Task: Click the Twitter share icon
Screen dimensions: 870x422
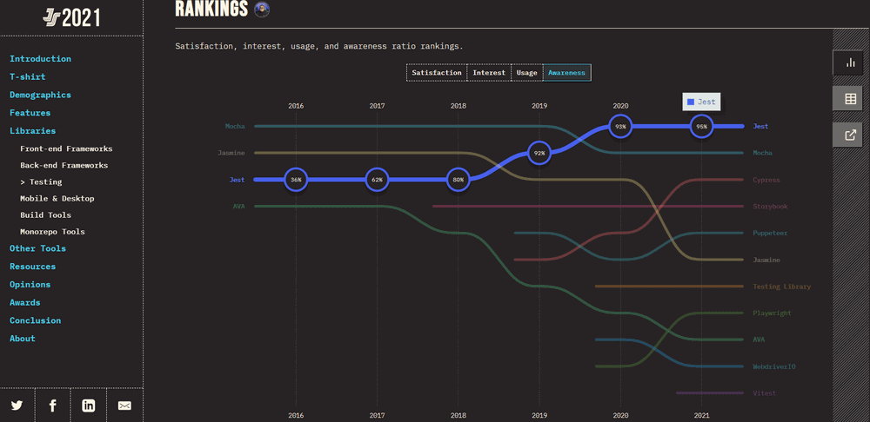Action: coord(17,405)
